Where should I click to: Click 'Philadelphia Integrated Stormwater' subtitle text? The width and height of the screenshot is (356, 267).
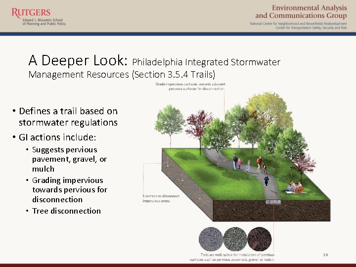pos(206,62)
